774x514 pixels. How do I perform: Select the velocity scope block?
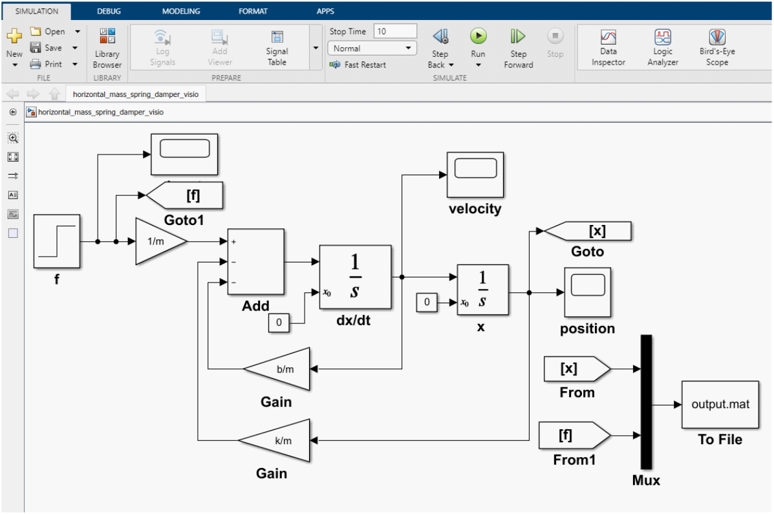475,175
